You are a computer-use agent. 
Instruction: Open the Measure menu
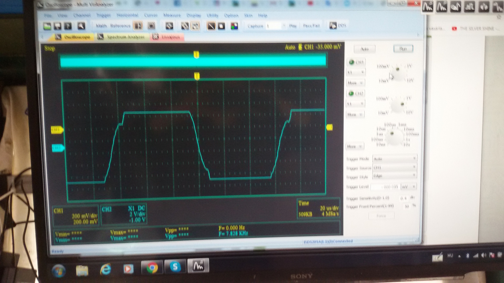click(172, 15)
